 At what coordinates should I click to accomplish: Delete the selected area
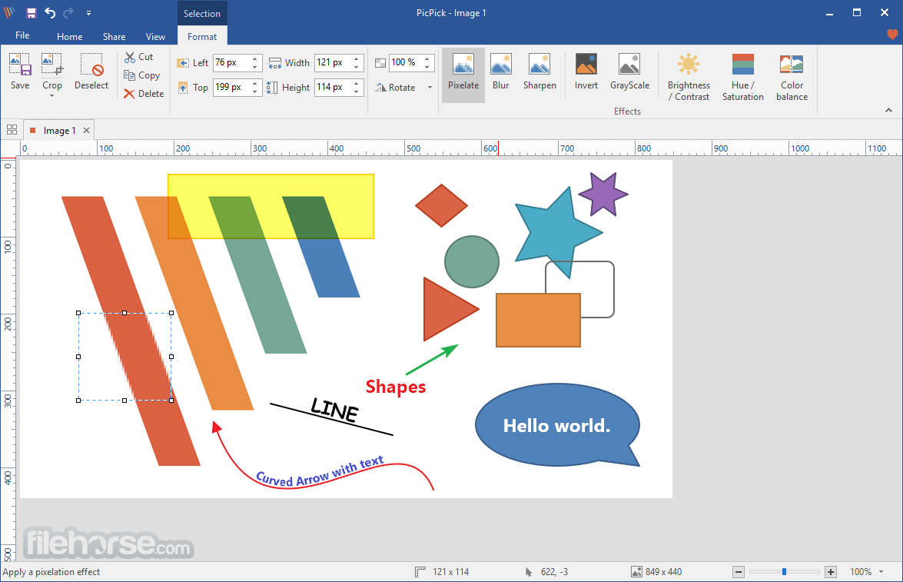144,93
